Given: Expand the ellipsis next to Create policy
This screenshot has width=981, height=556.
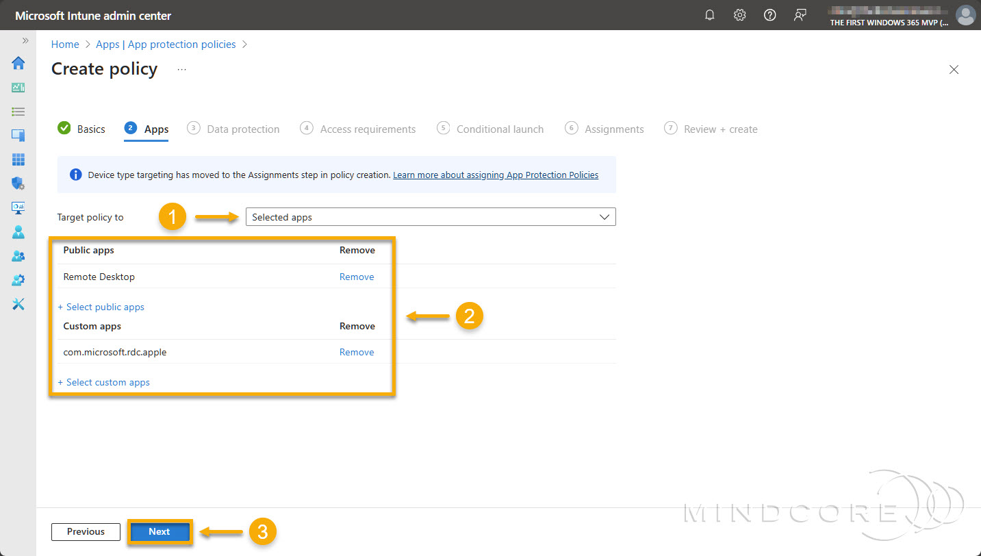Looking at the screenshot, I should 181,68.
